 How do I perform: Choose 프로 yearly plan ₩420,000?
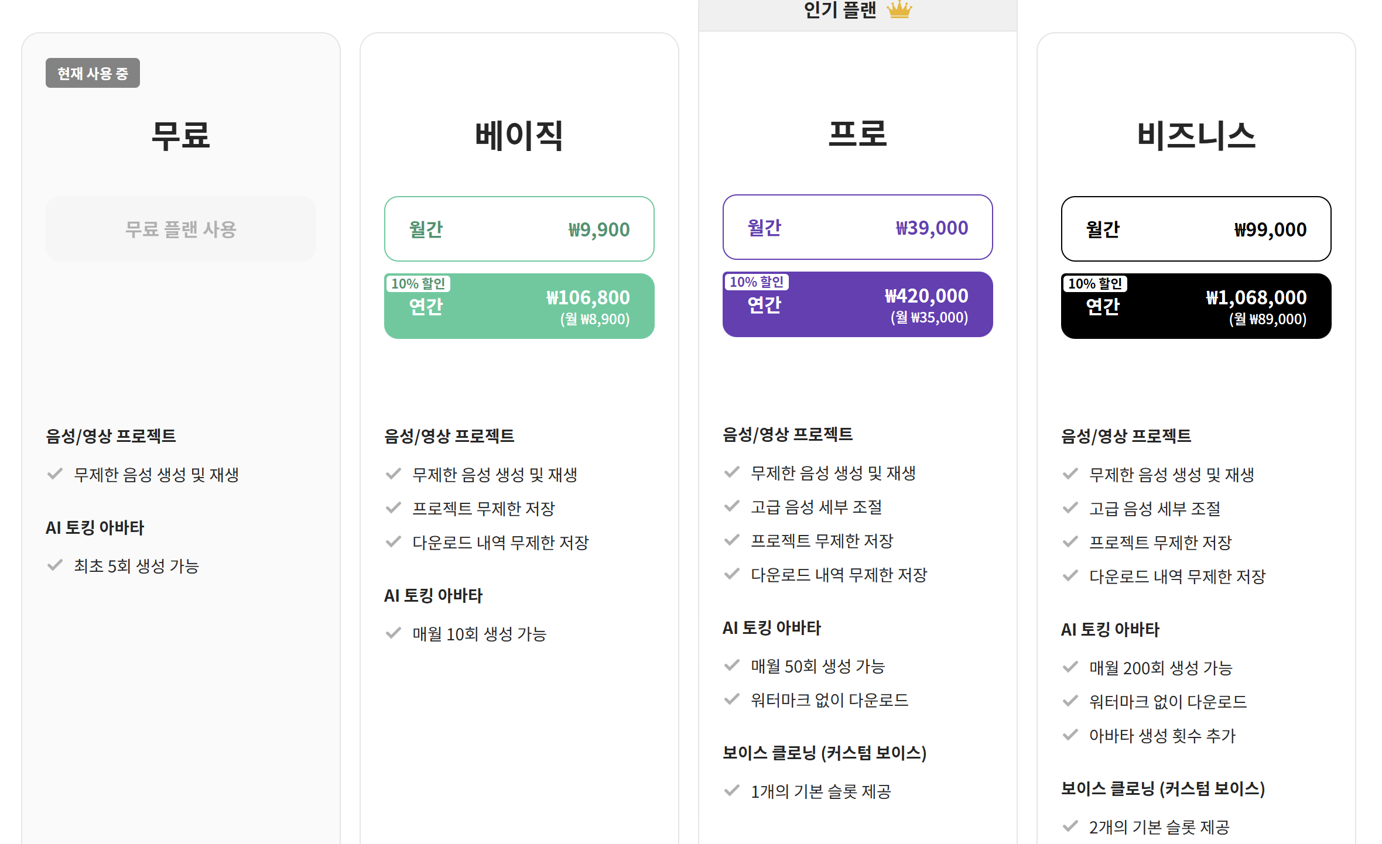[858, 304]
